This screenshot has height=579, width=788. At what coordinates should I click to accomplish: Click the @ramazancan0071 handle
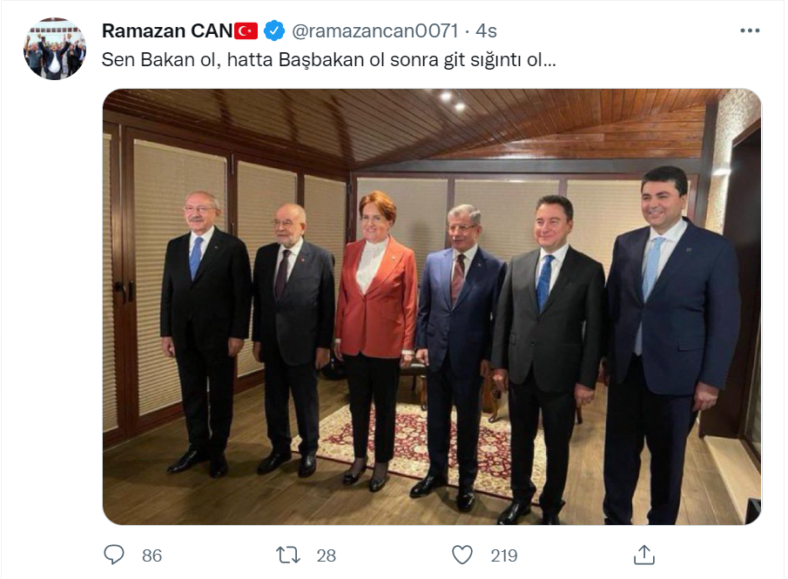click(x=375, y=31)
